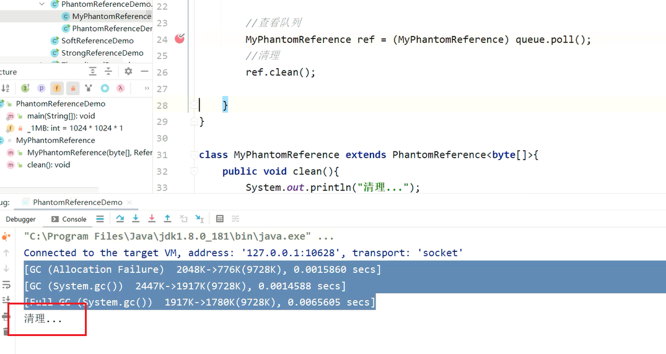The image size is (666, 354).
Task: Click the Step Over debug icon
Action: click(x=120, y=218)
